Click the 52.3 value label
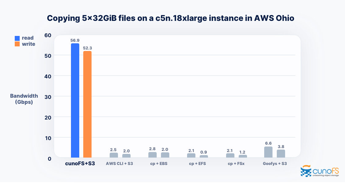This screenshot has width=345, height=184. [x=87, y=48]
